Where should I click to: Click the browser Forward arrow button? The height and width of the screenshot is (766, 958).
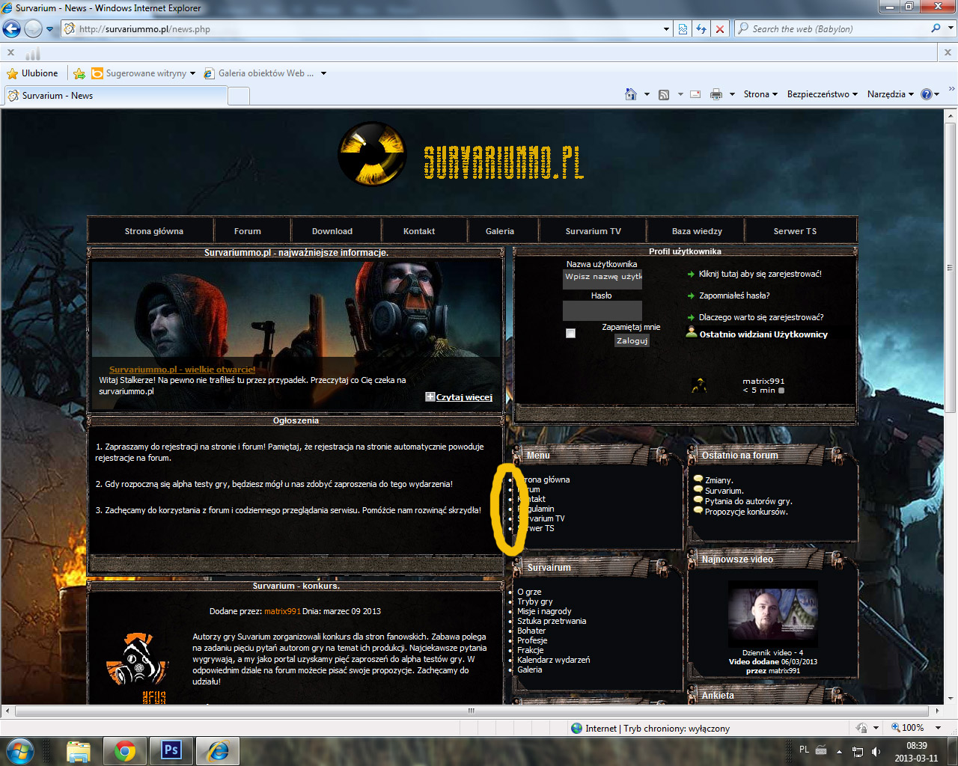(33, 28)
